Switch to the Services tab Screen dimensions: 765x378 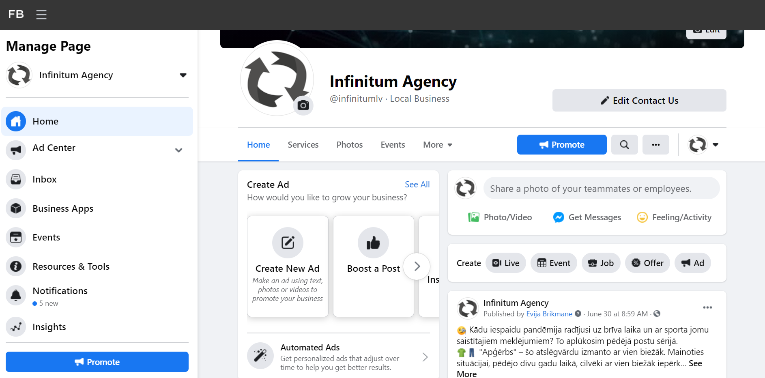pos(303,145)
